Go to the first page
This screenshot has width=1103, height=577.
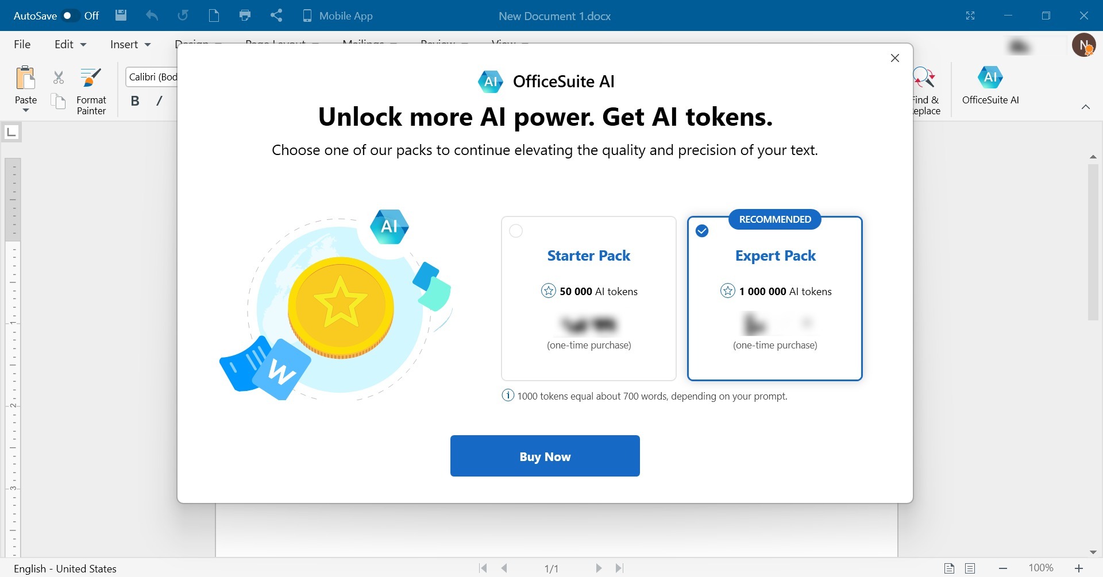(483, 568)
